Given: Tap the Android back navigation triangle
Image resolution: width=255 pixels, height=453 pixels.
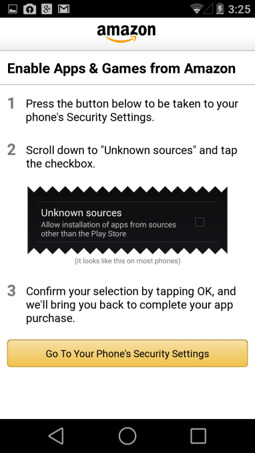Looking at the screenshot, I should click(x=56, y=436).
